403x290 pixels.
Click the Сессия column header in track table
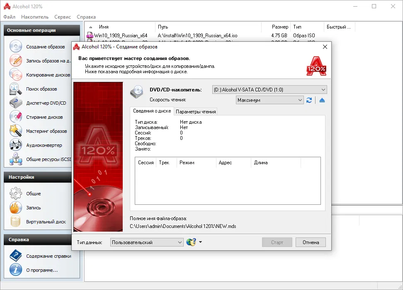pos(146,163)
